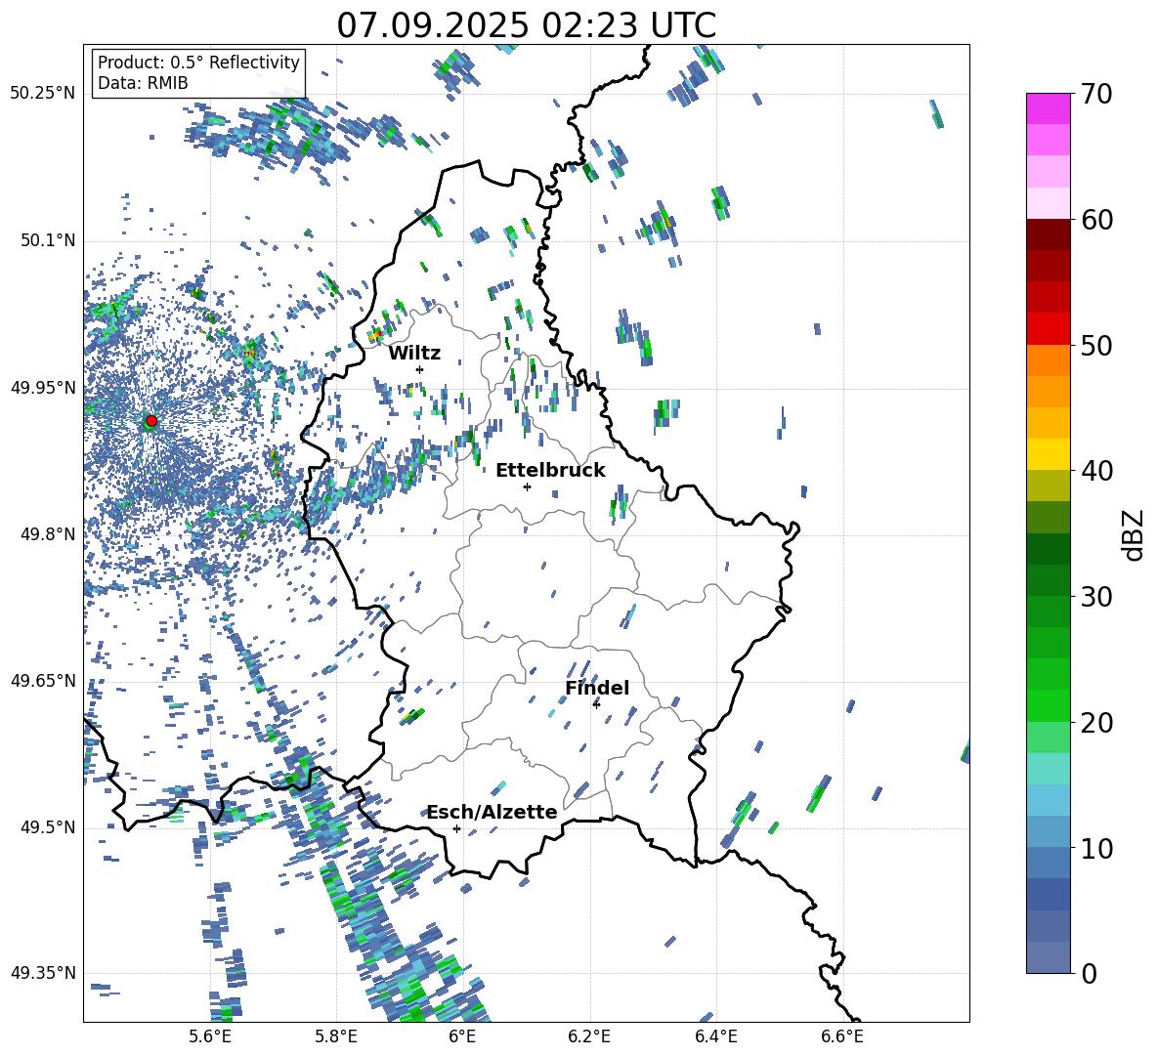Click the 50.25°N latitude label

(43, 94)
